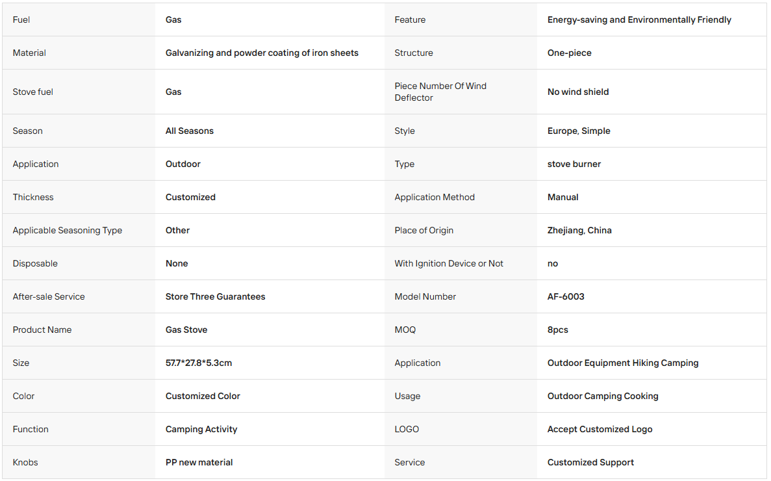
Task: Select the Usage value Outdoor Camping Cooking
Action: pyautogui.click(x=603, y=396)
